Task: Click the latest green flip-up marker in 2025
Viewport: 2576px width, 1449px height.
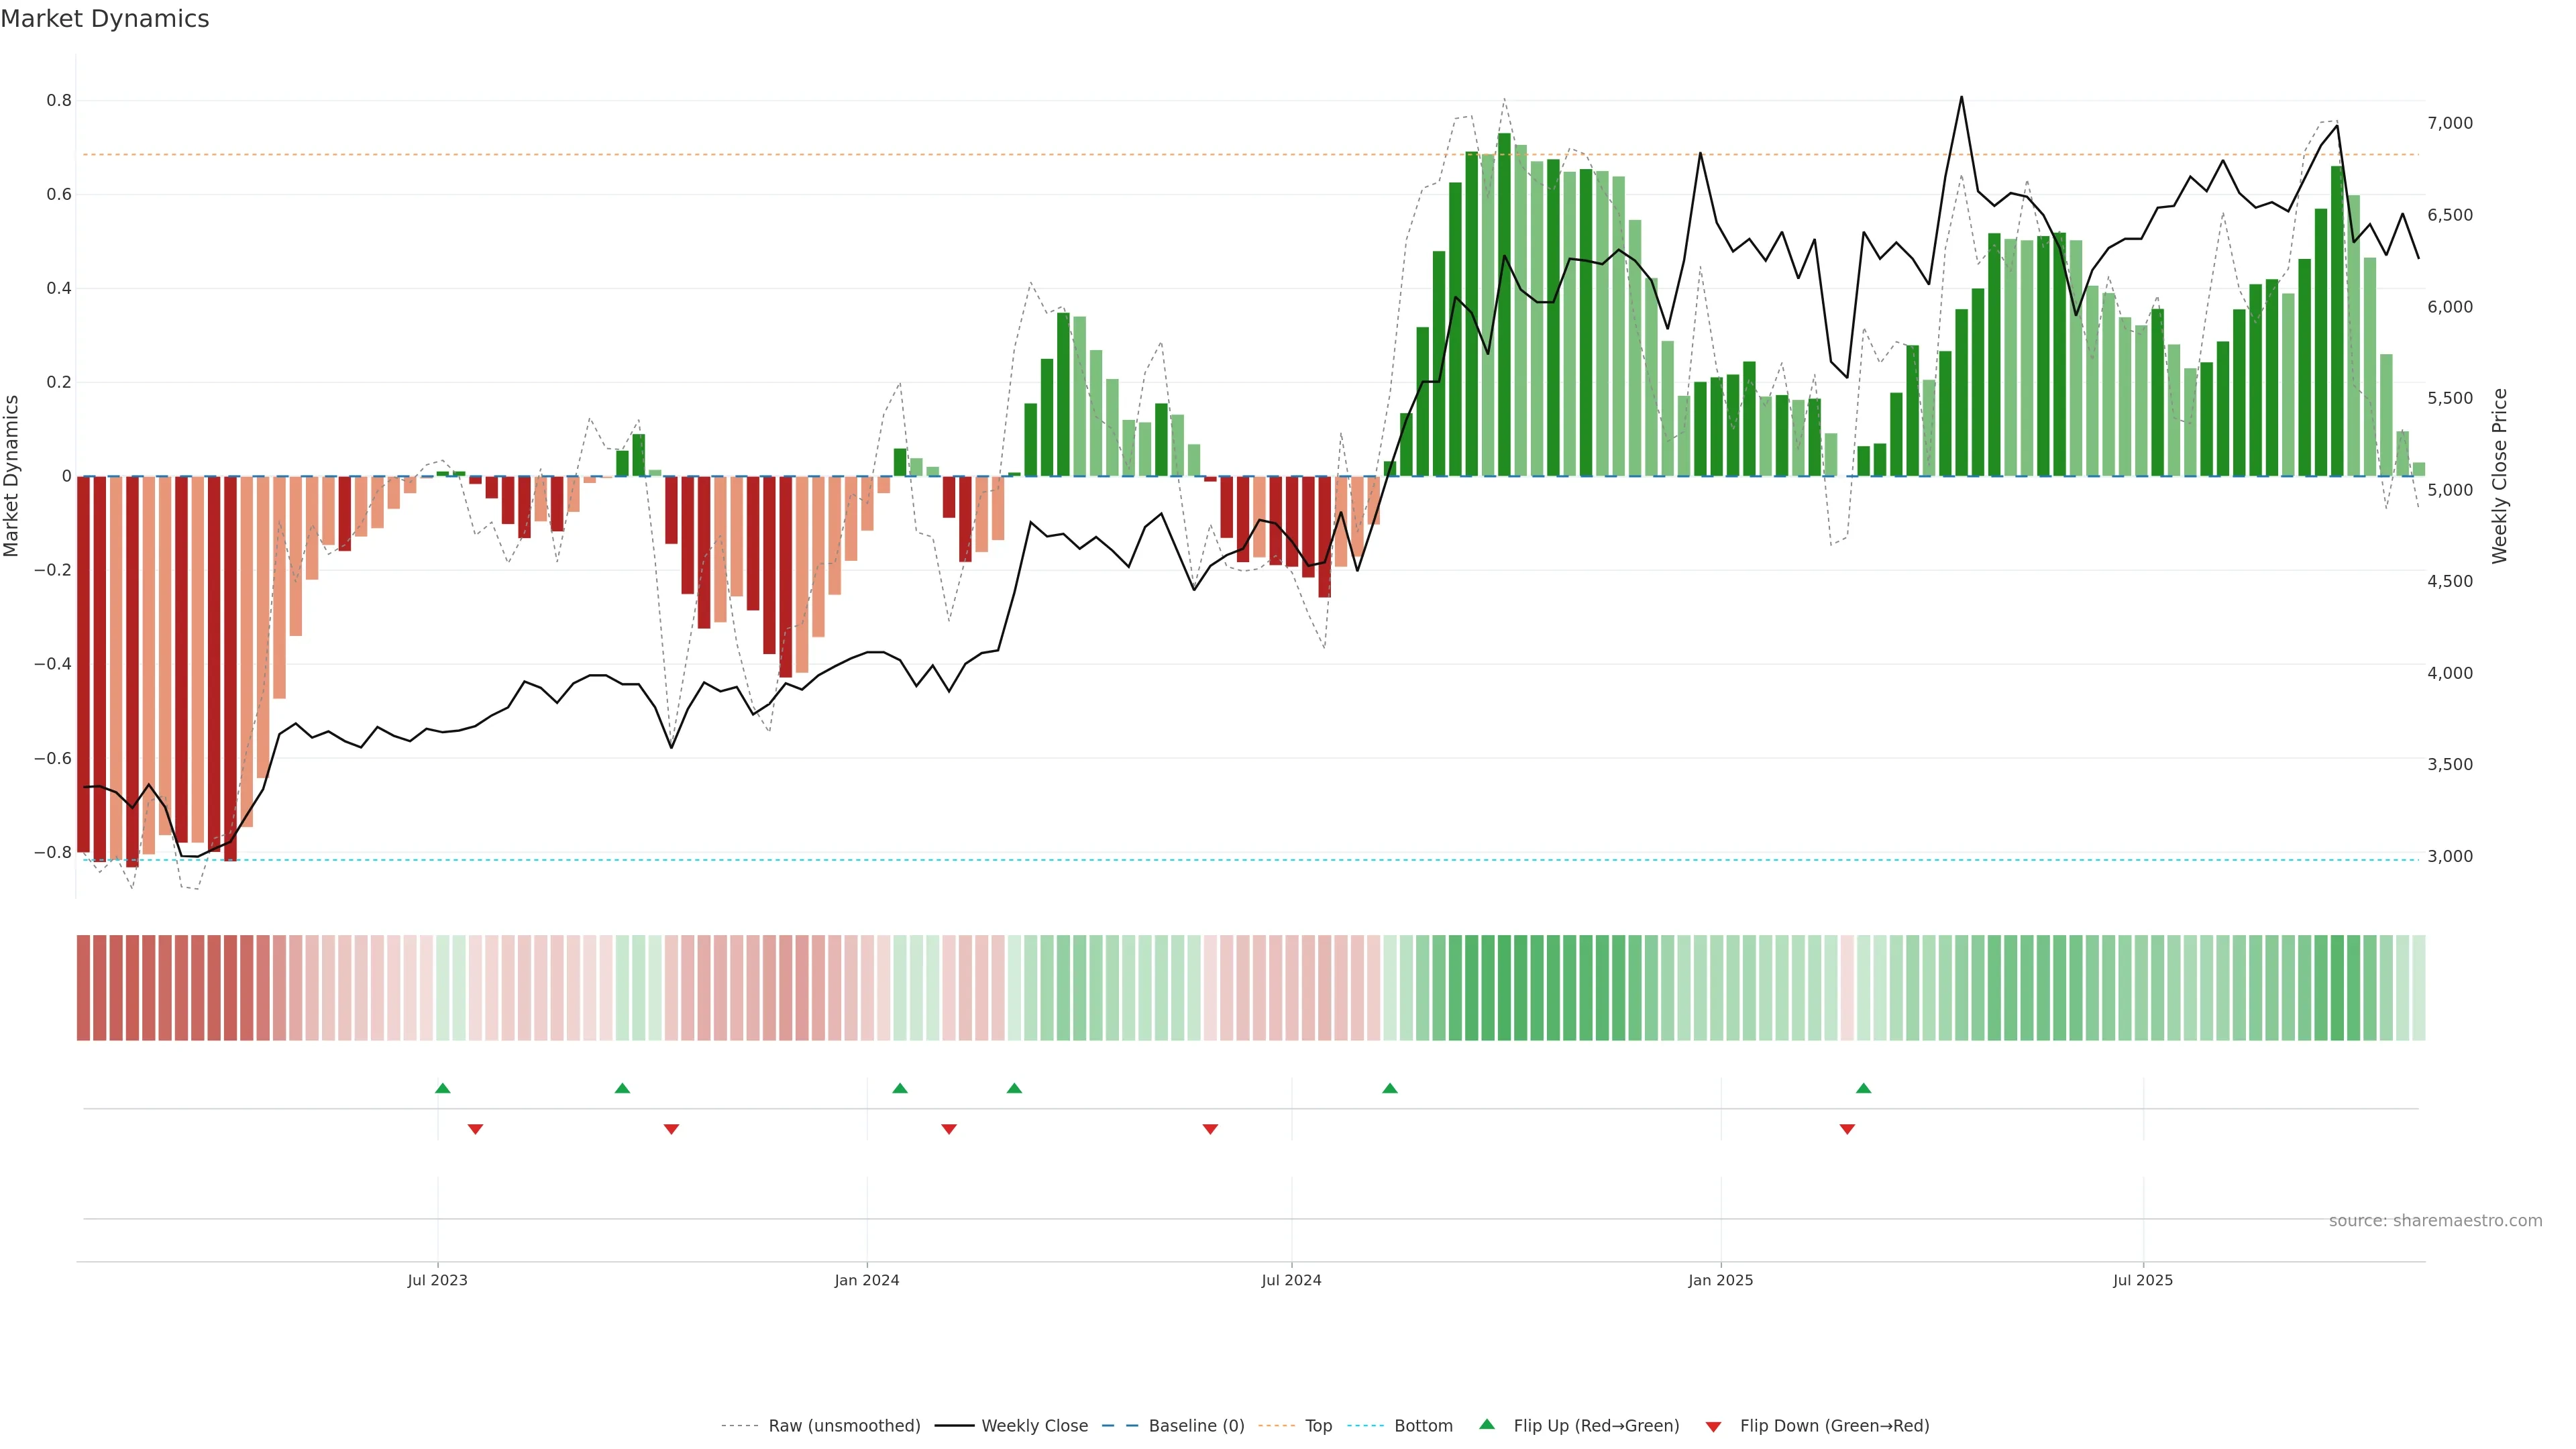Action: point(1863,1088)
